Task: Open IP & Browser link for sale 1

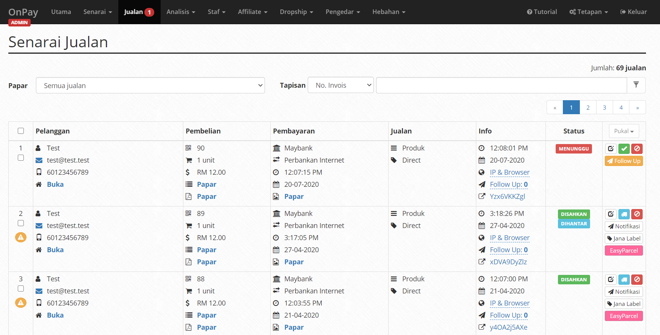Action: (510, 172)
